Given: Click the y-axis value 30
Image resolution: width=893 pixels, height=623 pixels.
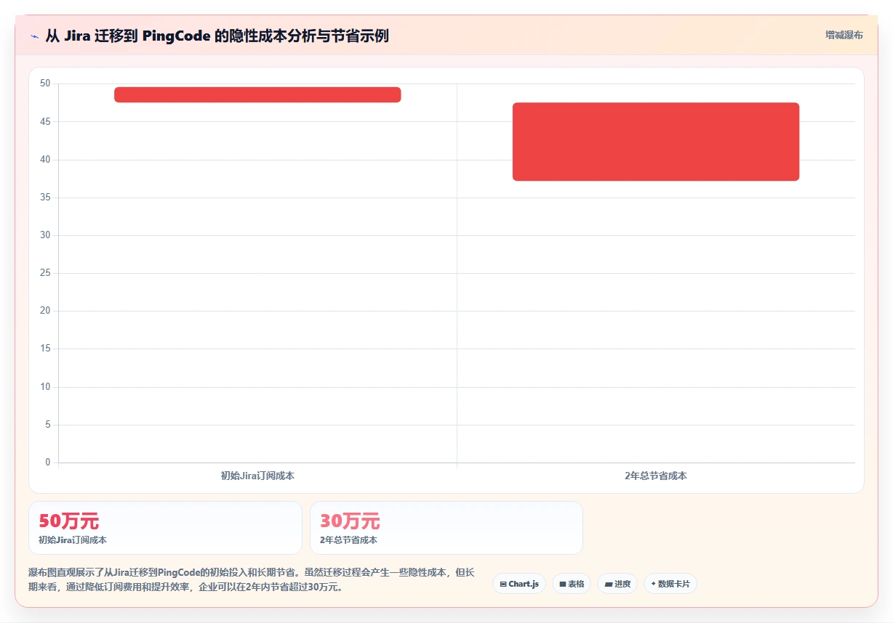Looking at the screenshot, I should [x=45, y=235].
